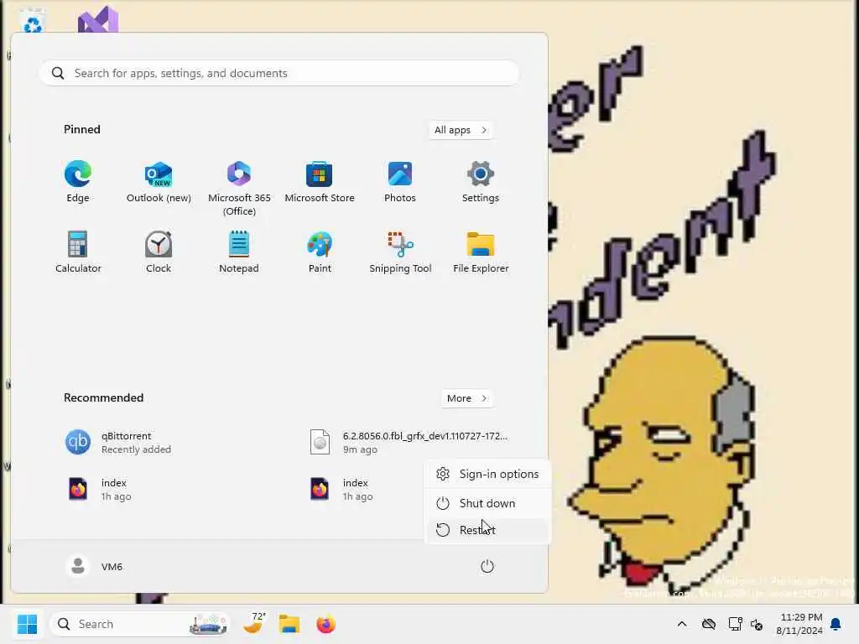859x644 pixels.
Task: Launch Outlook (new) from pinned apps
Action: coord(159,182)
